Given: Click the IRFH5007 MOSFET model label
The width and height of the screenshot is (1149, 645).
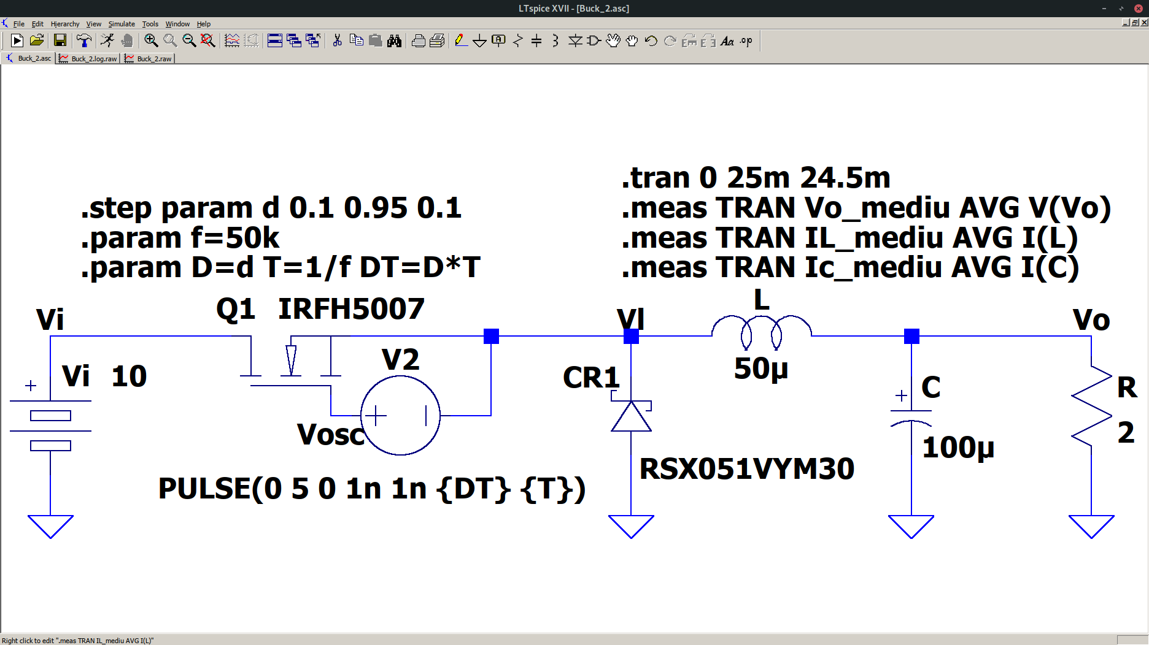Looking at the screenshot, I should coord(351,309).
